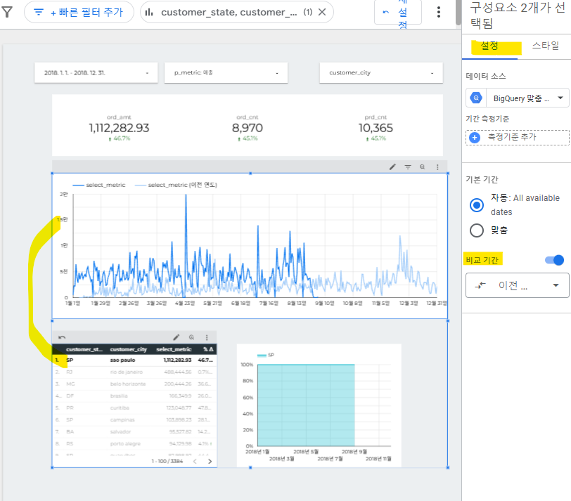571x501 pixels.
Task: Click the pencil edit icon above the table
Action: coord(177,337)
